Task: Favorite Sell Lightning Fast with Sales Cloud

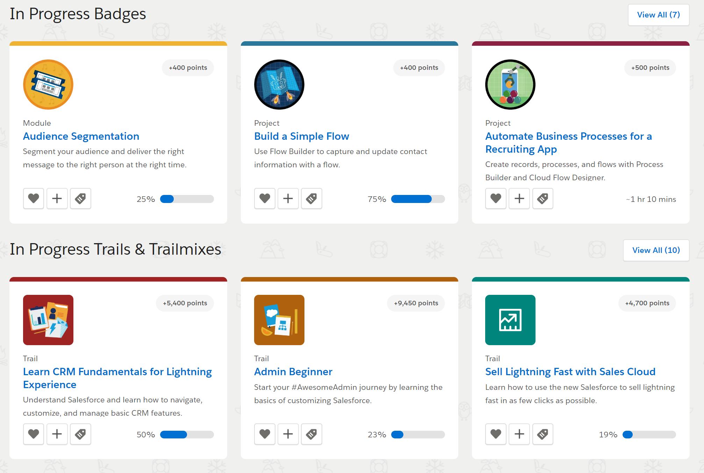Action: pyautogui.click(x=496, y=434)
